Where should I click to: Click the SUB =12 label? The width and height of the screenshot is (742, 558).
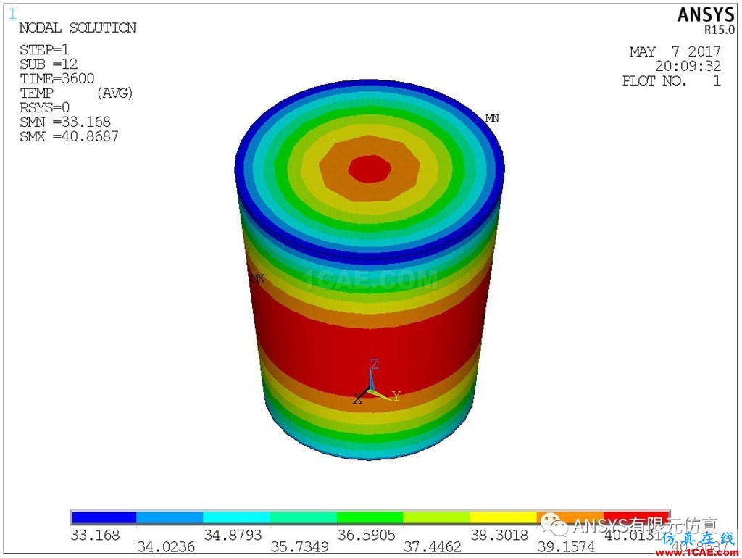[49, 64]
